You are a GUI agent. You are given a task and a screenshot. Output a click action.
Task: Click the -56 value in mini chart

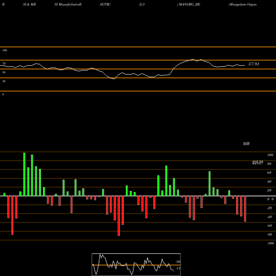pos(178,262)
